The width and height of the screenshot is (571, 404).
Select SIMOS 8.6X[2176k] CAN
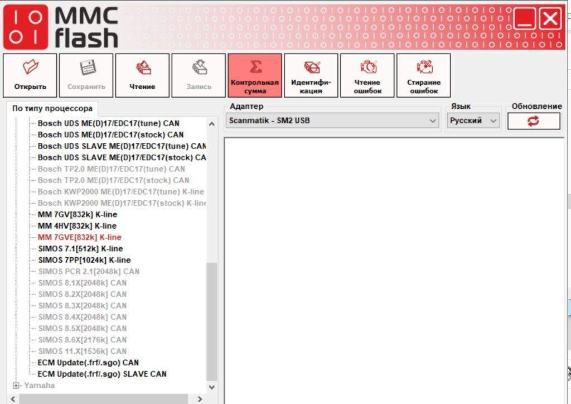[x=83, y=340]
